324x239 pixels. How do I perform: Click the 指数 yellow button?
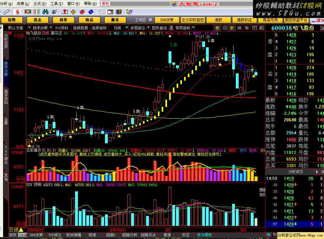[12, 20]
